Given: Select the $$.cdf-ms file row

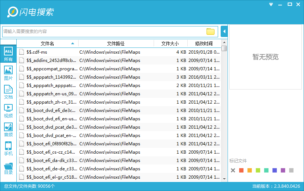Looking at the screenshot, I should (109, 52).
